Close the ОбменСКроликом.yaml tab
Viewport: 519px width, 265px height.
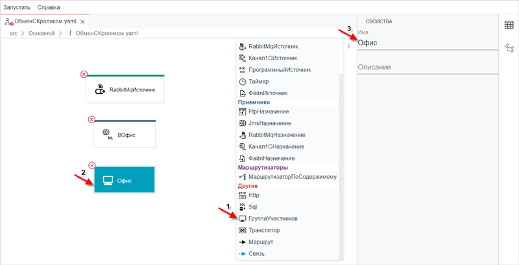click(83, 22)
